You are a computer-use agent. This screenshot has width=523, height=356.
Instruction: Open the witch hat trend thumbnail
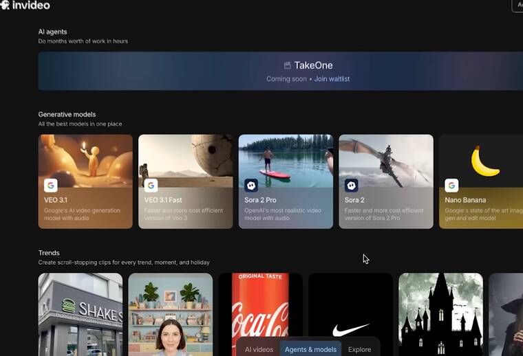click(506, 314)
